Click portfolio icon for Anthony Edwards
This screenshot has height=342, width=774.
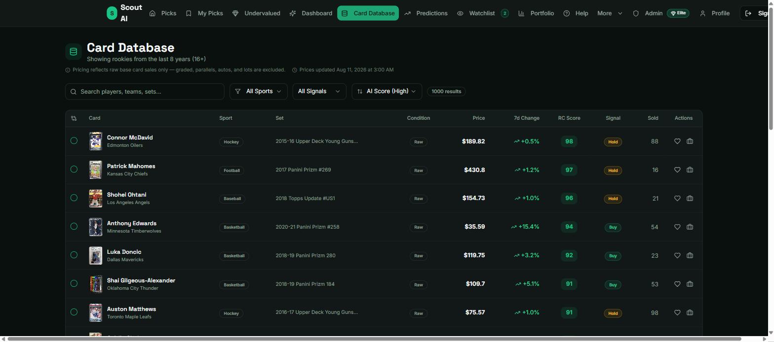(690, 227)
